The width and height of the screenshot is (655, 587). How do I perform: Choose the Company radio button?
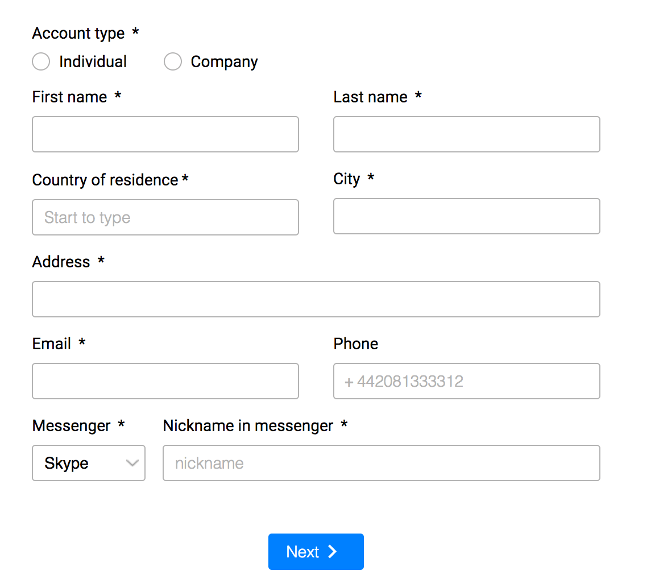173,61
